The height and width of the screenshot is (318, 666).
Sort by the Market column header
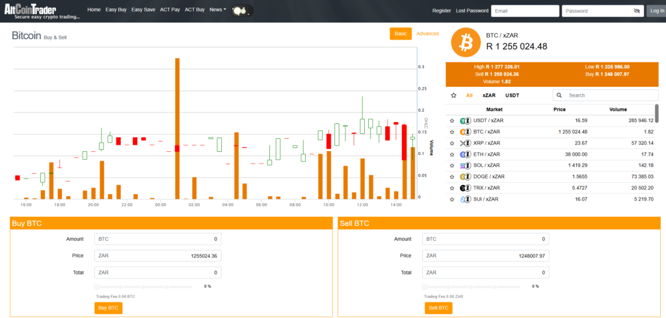(x=494, y=110)
